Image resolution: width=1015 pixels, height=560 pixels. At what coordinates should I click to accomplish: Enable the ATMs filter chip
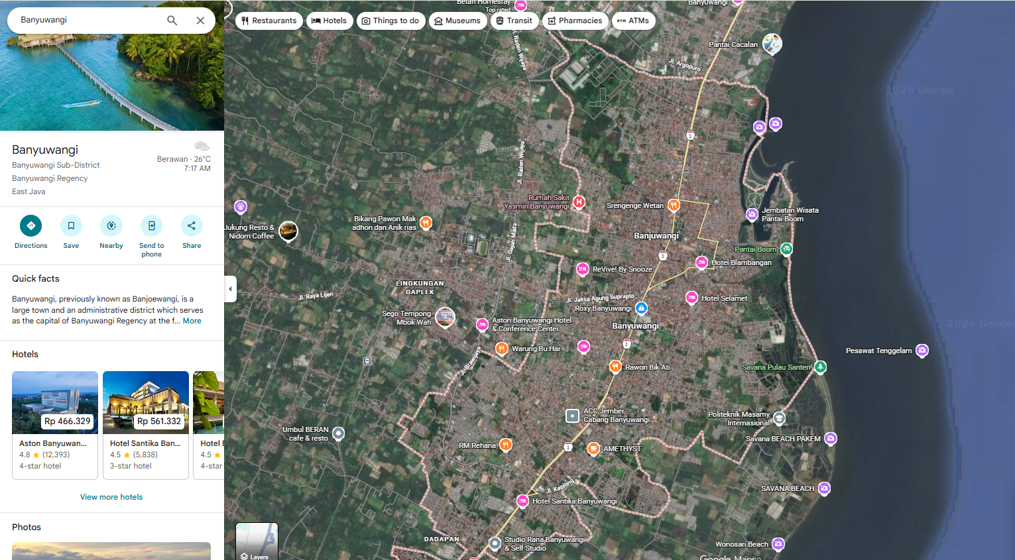[633, 21]
